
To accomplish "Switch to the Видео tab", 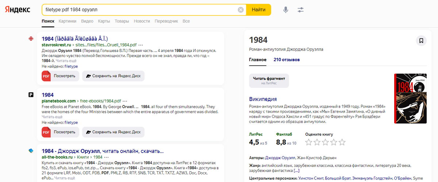I will (x=87, y=21).
